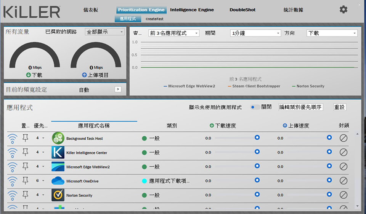The width and height of the screenshot is (366, 214).
Task: Click the 重設 button
Action: (339, 107)
